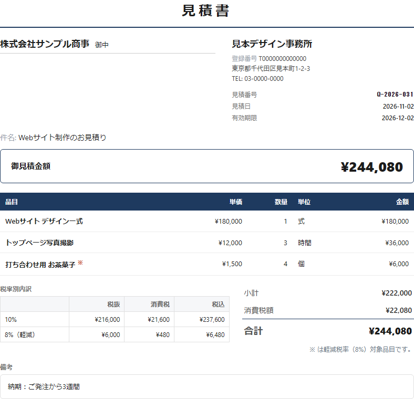This screenshot has height=399, width=414.
Task: Click unit price ¥180,000 of Webサイト row
Action: pos(229,222)
